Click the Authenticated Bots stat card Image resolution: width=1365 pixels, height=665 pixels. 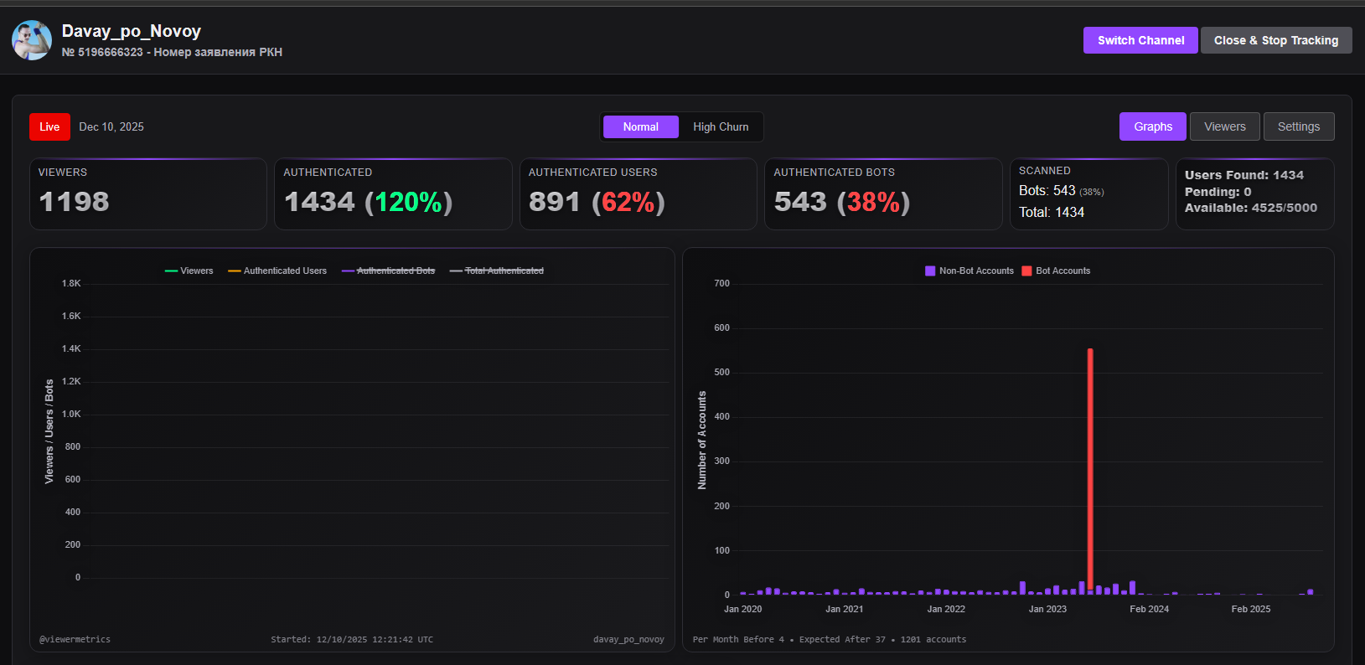(883, 193)
